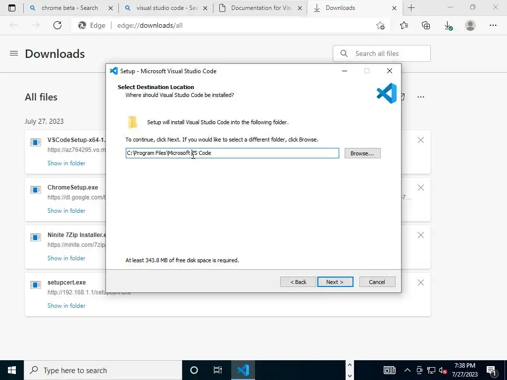Open more options for All files
This screenshot has width=507, height=380.
click(421, 97)
